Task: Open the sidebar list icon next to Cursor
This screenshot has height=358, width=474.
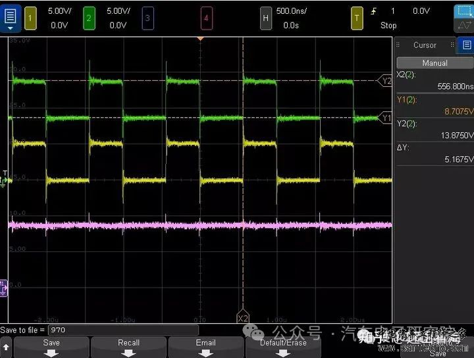Action: (x=466, y=45)
